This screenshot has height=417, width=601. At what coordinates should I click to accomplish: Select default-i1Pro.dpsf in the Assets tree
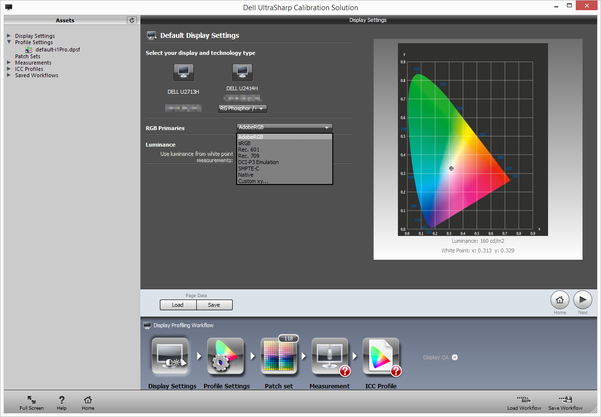(x=58, y=50)
